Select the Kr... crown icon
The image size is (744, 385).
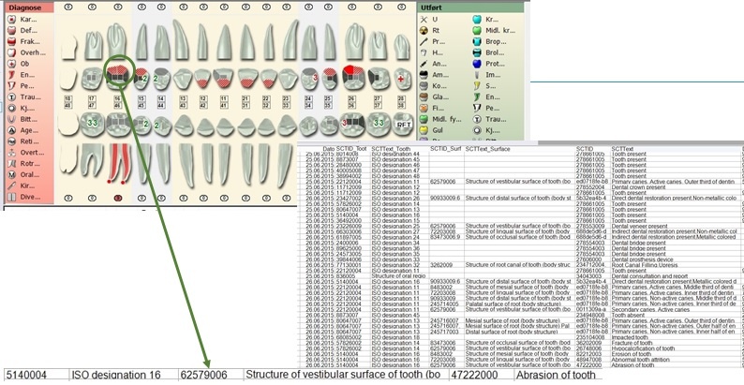pos(477,20)
